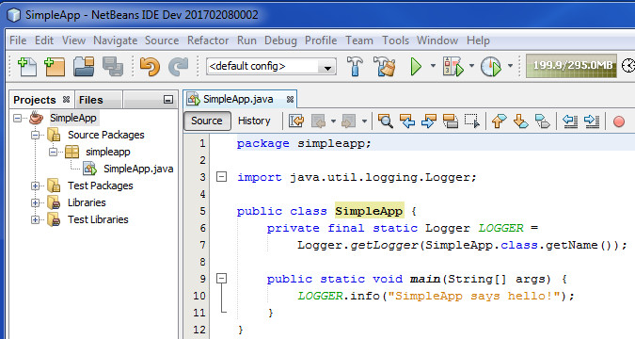Screen dimensions: 635x339
Task: Click the Redo arrow icon
Action: click(178, 67)
